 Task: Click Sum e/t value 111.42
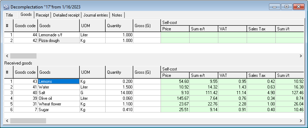pos(204,93)
